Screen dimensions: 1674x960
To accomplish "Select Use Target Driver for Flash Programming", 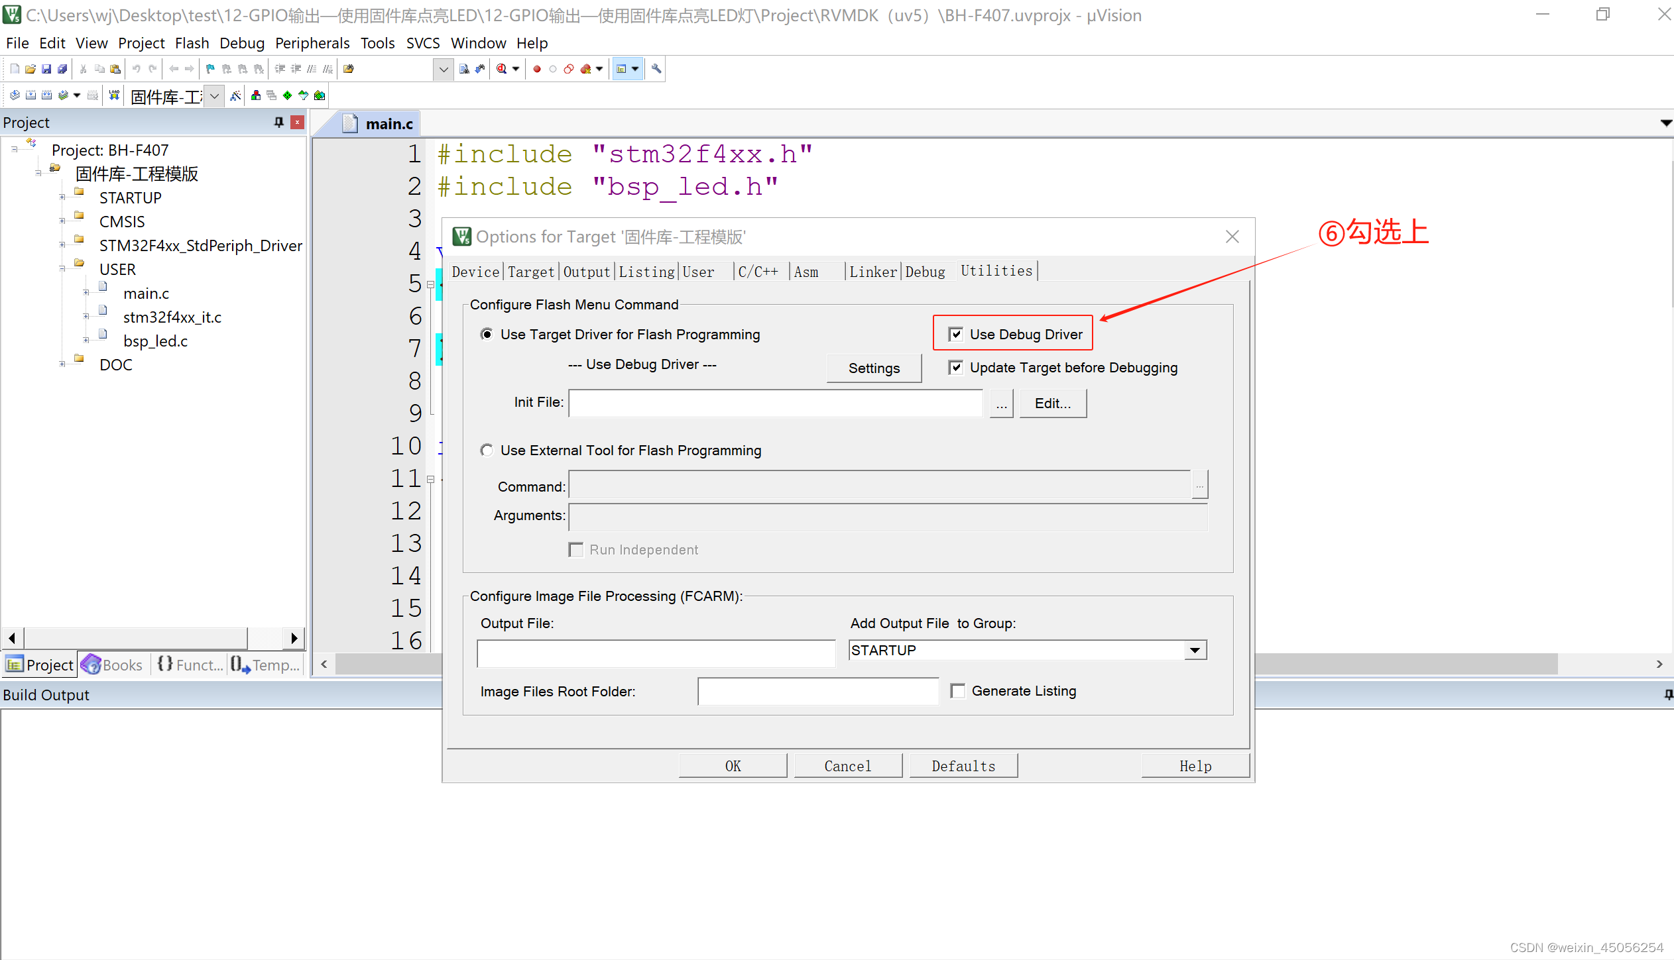I will click(487, 335).
